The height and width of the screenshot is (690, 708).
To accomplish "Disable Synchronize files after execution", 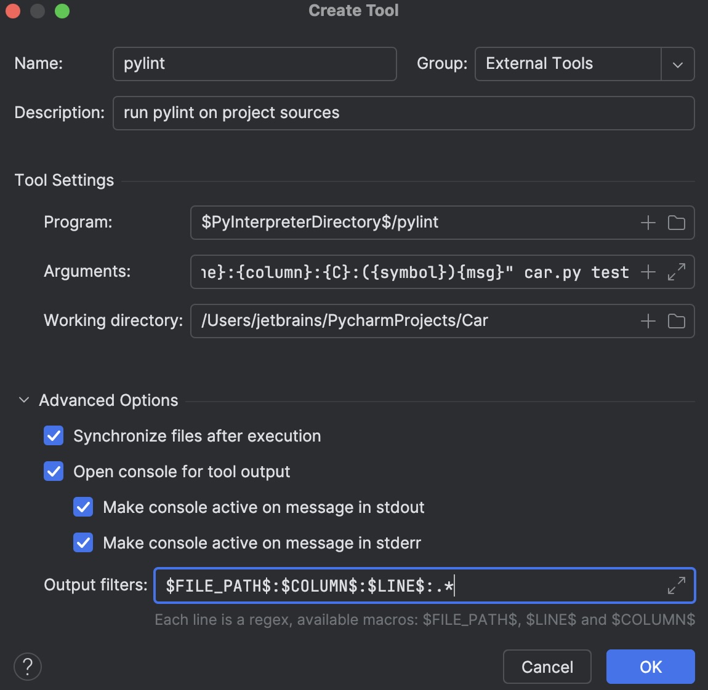I will pyautogui.click(x=54, y=435).
